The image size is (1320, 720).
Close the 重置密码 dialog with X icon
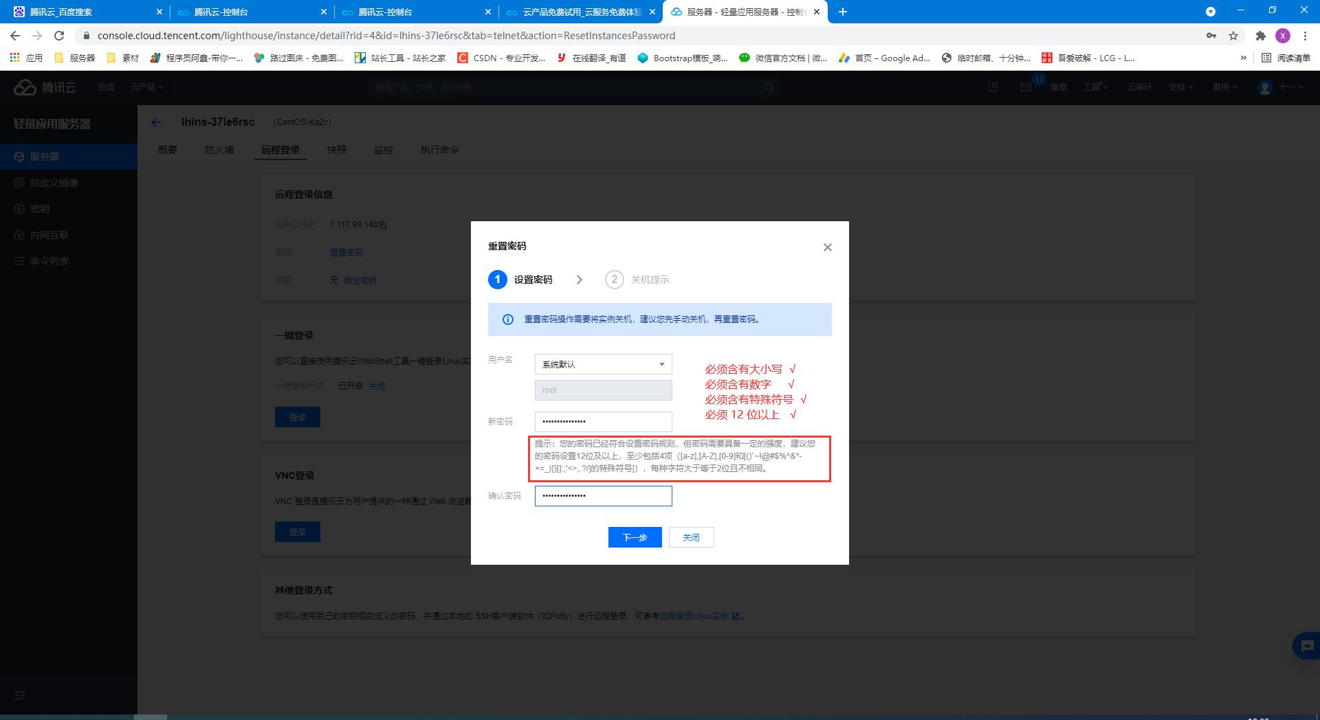point(828,247)
